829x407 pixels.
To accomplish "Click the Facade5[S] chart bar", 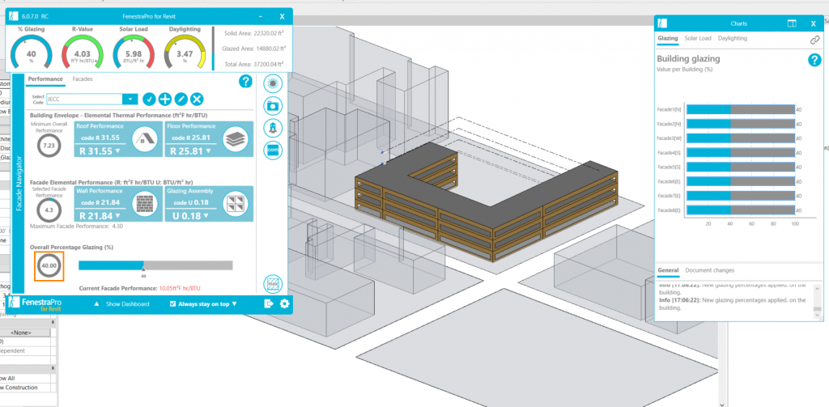I will click(741, 167).
